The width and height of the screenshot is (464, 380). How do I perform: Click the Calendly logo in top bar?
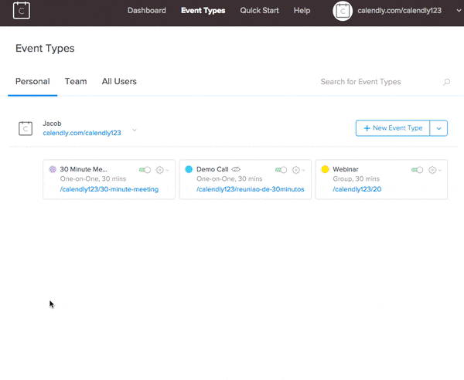[22, 10]
